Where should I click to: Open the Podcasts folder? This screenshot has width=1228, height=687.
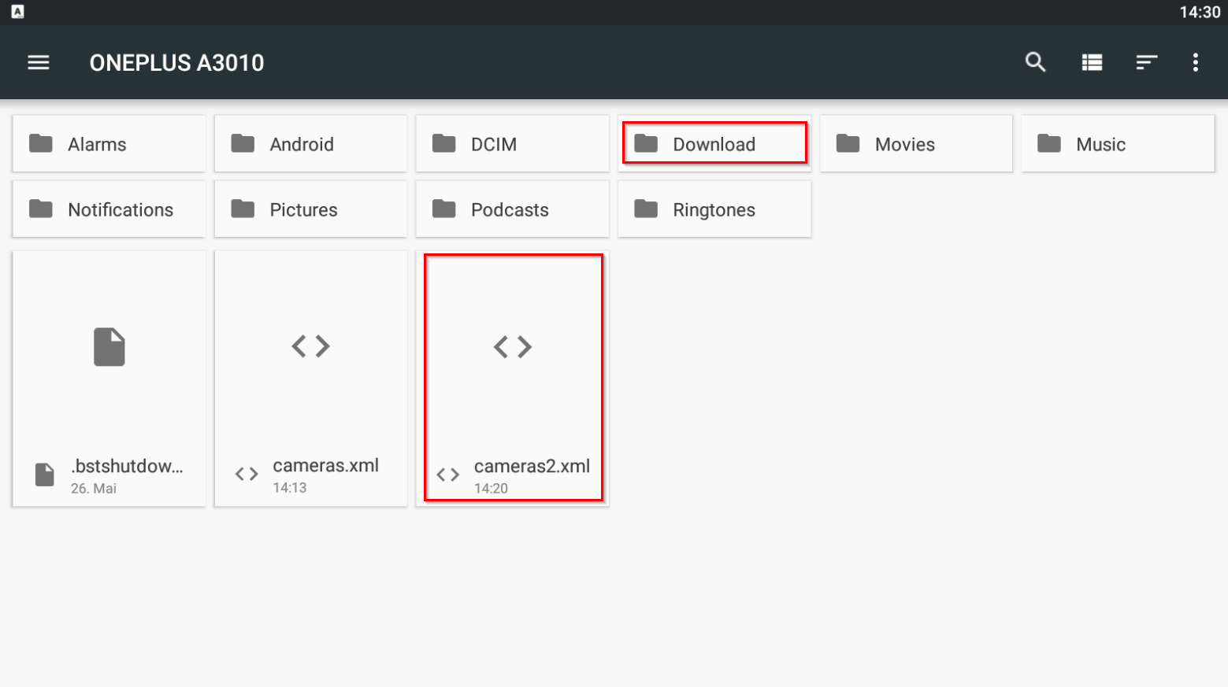point(512,209)
